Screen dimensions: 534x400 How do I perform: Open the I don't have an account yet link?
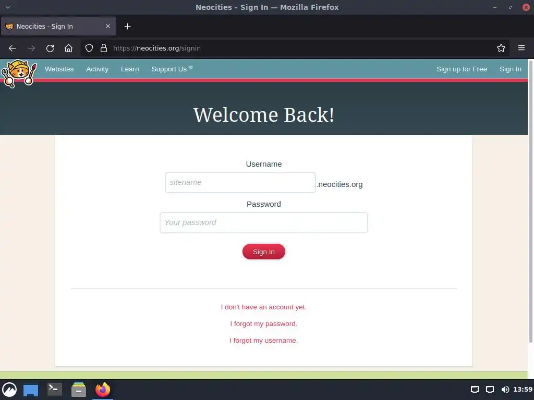(263, 307)
